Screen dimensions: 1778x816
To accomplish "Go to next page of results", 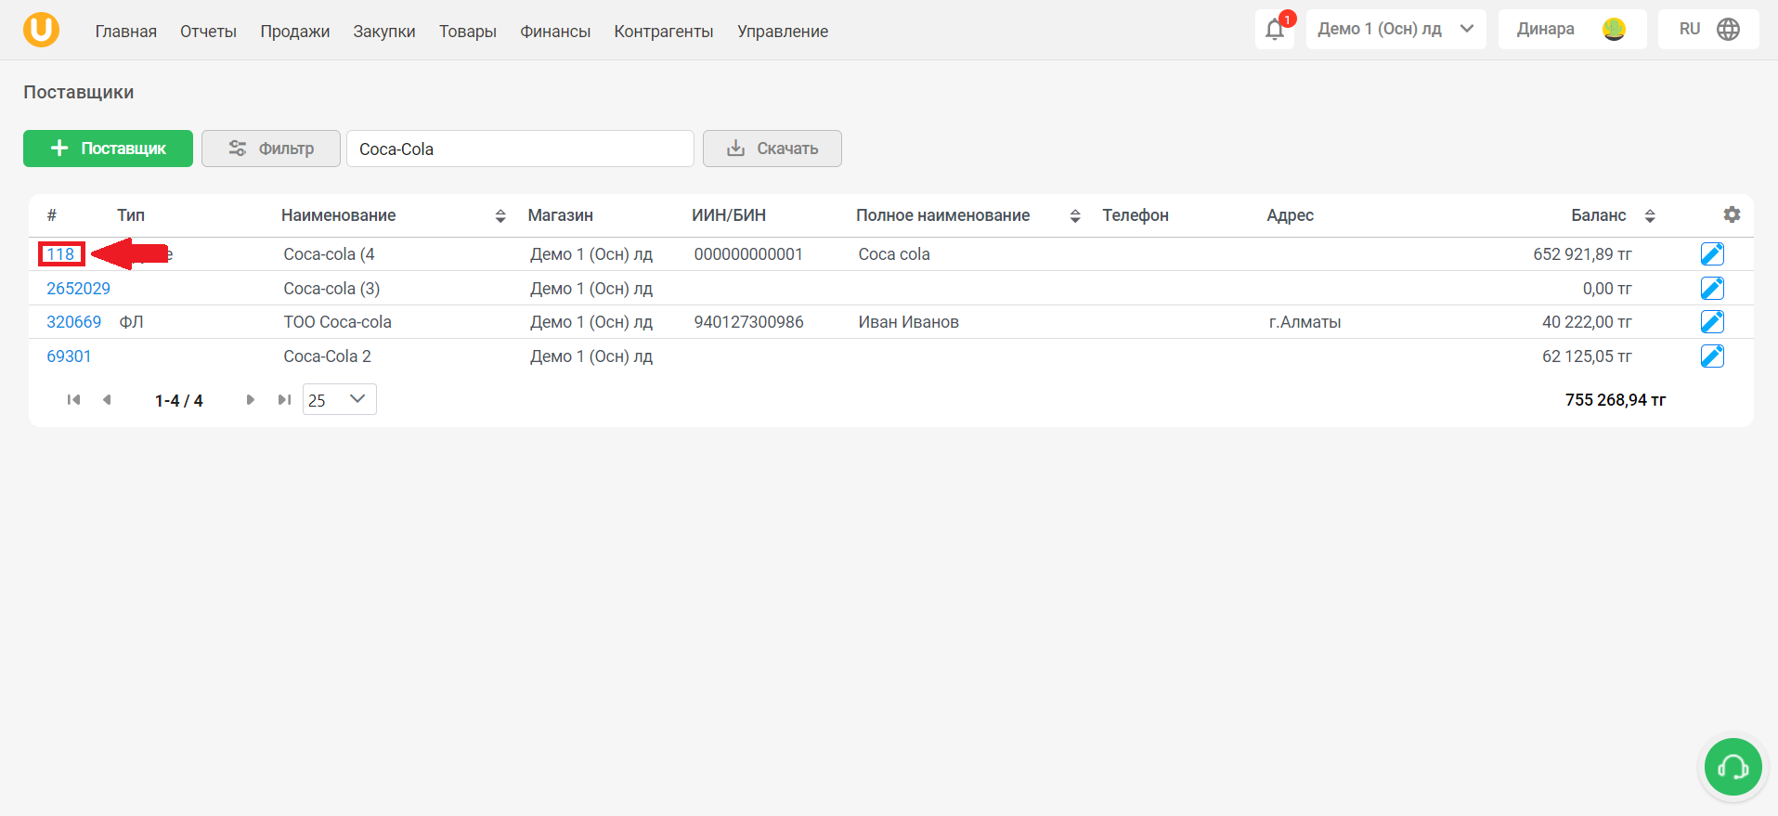I will [250, 400].
